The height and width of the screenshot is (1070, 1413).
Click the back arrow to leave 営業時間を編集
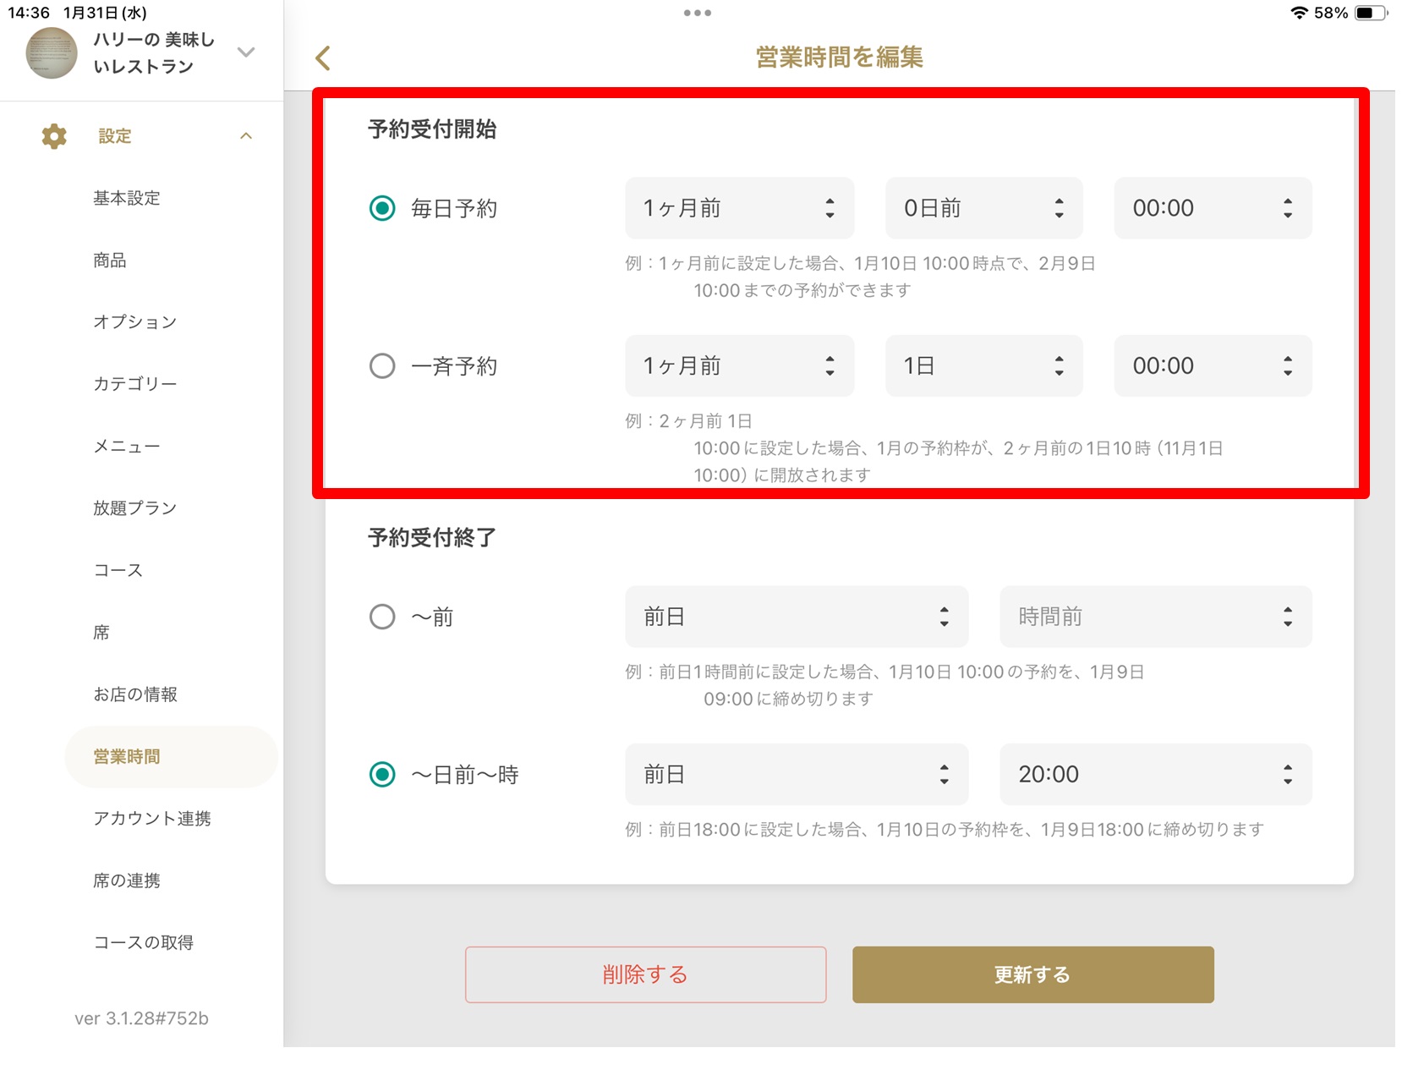coord(322,57)
